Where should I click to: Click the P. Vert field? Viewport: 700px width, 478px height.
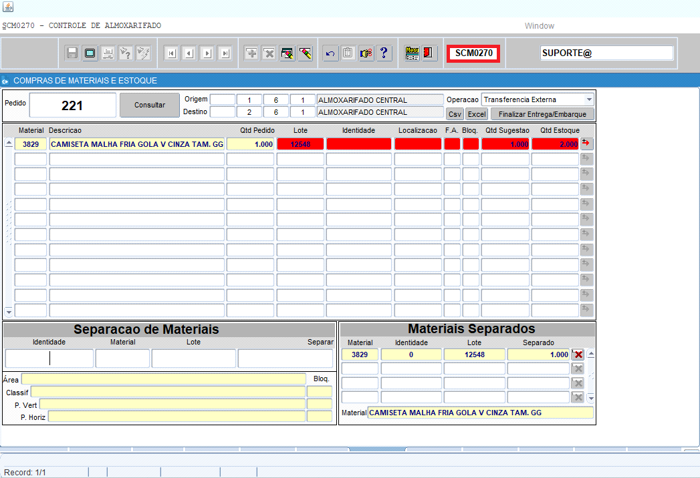pyautogui.click(x=172, y=405)
